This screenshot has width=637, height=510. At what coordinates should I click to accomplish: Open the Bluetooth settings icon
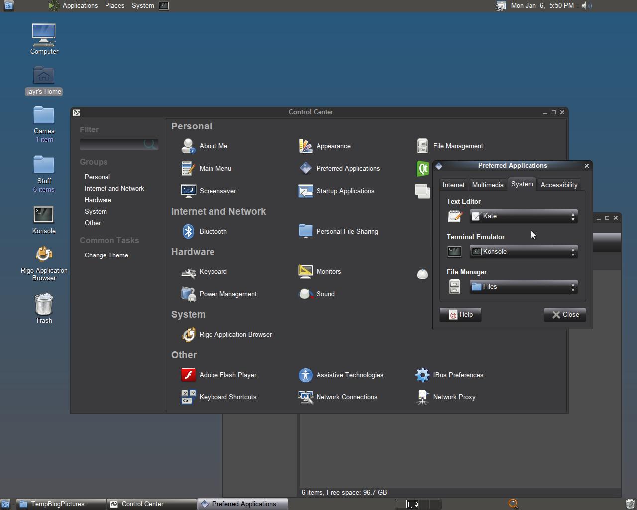click(189, 231)
